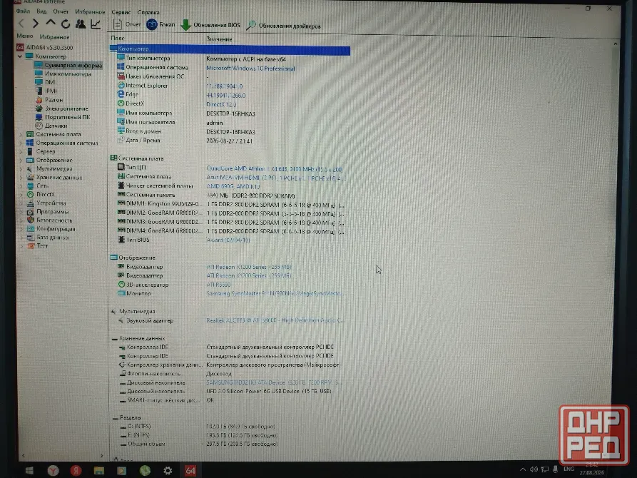Screen dimensions: 637x478
Task: Open the Asus M2A-VM HDMI link
Action: pyautogui.click(x=276, y=178)
